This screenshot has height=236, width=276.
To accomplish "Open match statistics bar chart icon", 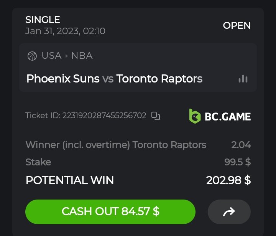I will [243, 79].
